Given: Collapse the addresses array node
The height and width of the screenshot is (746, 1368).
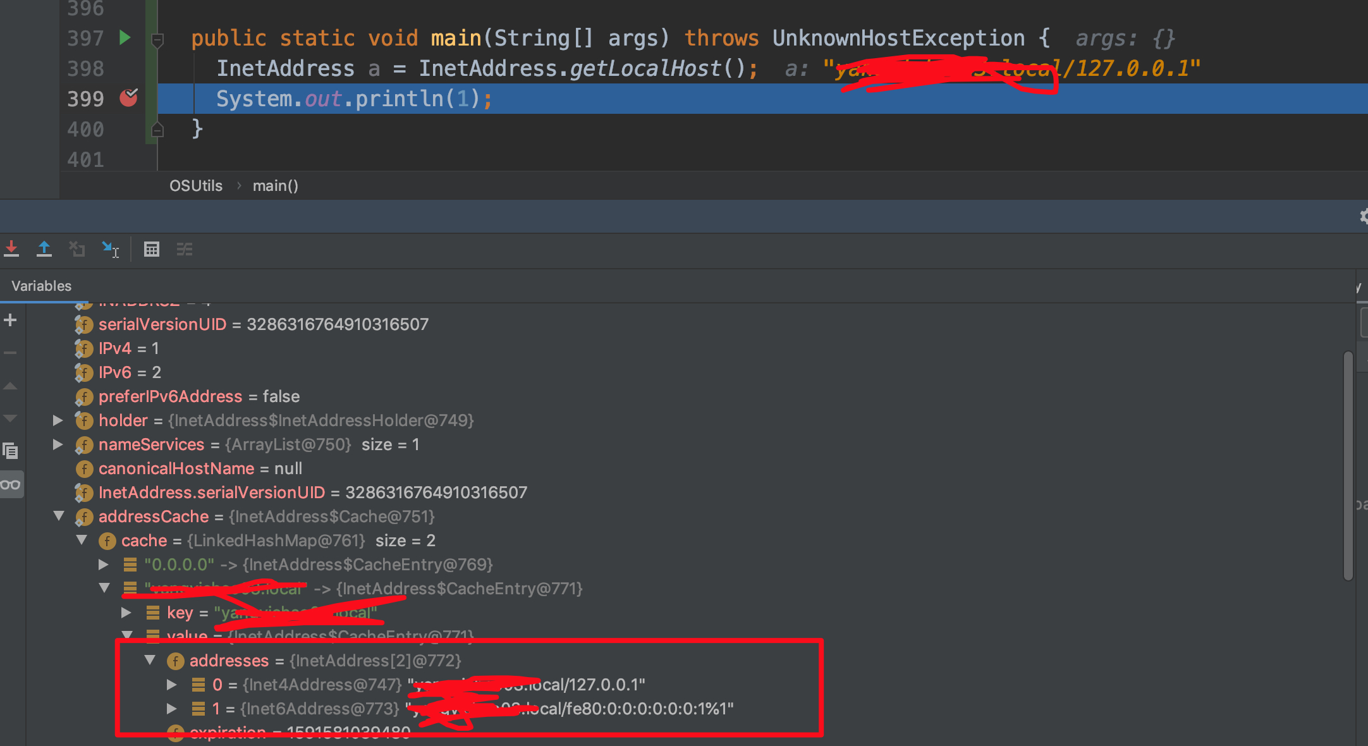Looking at the screenshot, I should (x=150, y=660).
